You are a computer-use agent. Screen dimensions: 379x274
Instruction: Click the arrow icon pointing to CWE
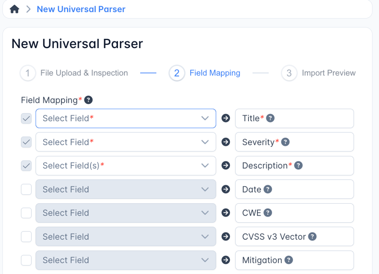point(225,213)
